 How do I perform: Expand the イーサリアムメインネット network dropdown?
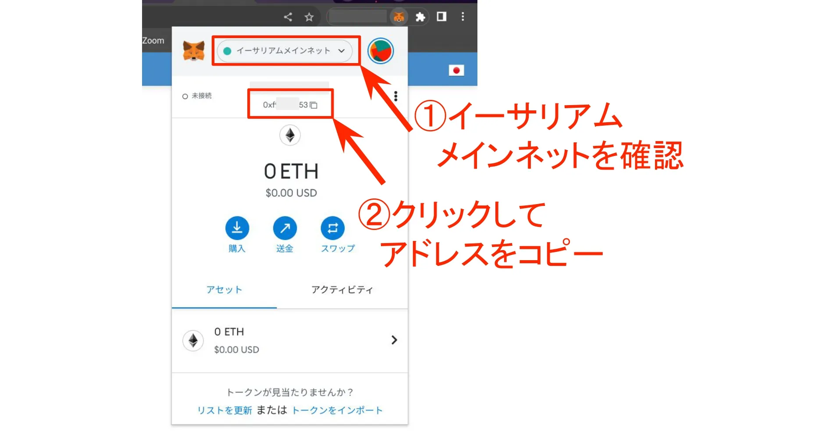(x=285, y=51)
